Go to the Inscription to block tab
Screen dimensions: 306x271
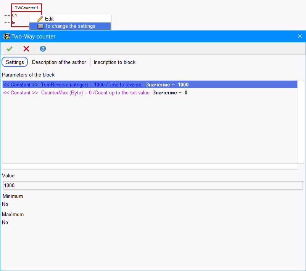[x=114, y=62]
